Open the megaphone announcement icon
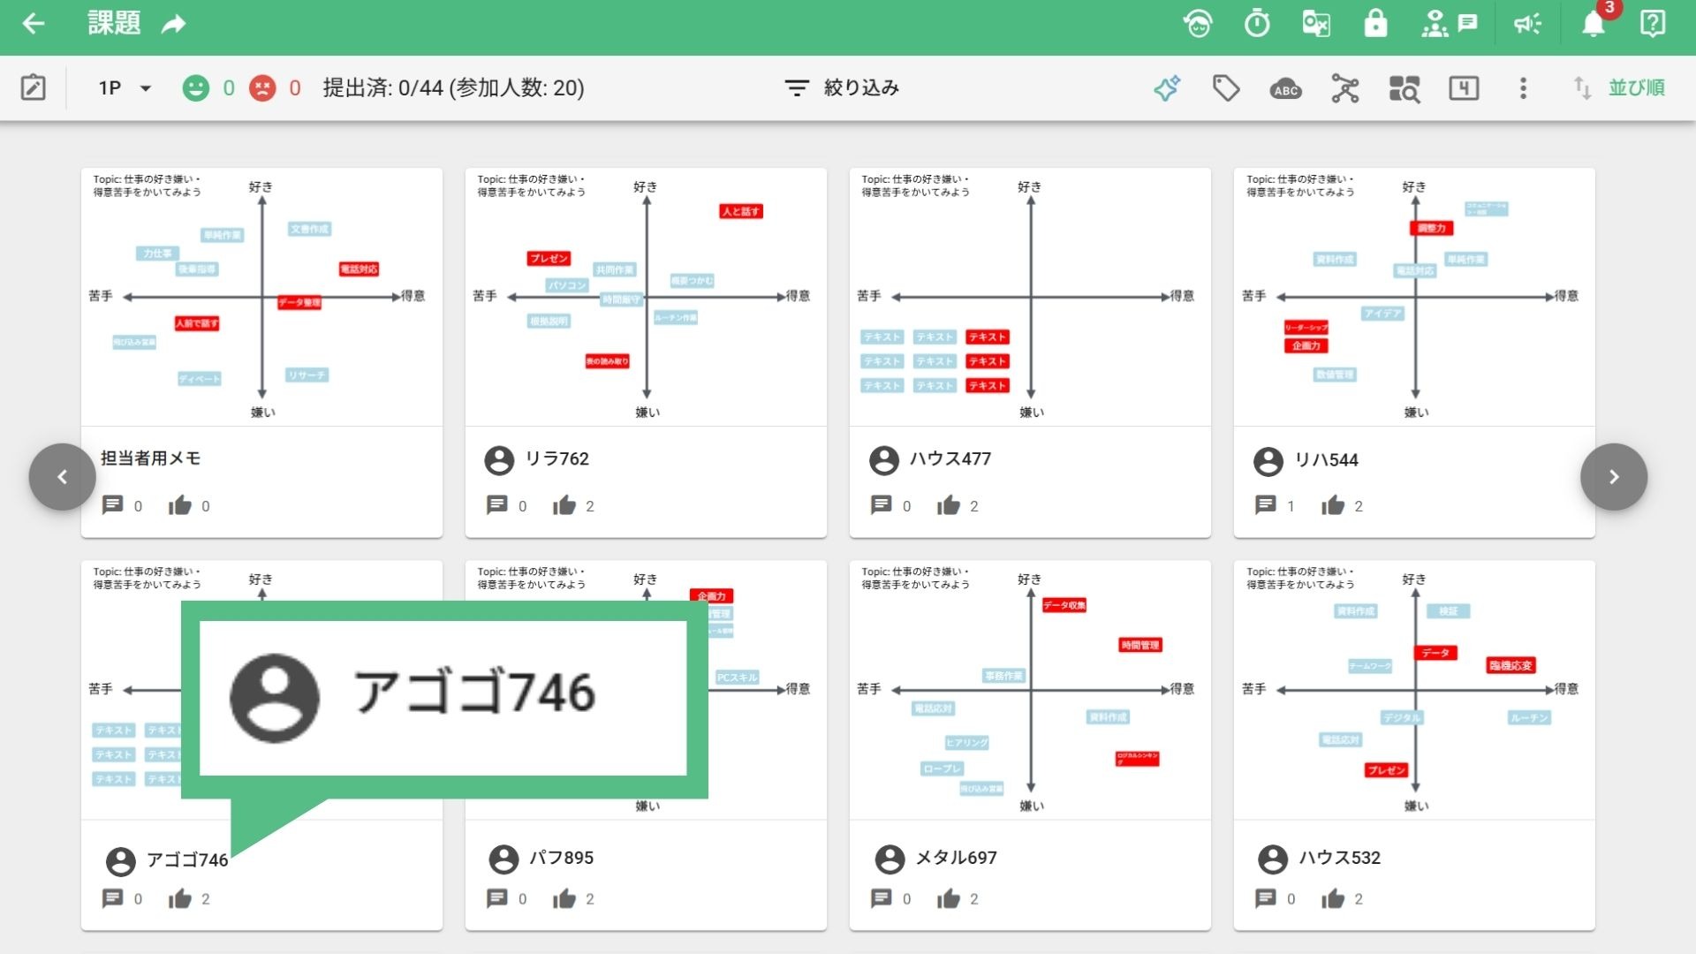This screenshot has height=954, width=1696. [x=1527, y=24]
